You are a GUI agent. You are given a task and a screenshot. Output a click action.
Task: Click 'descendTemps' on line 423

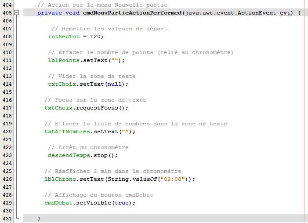[69, 155]
